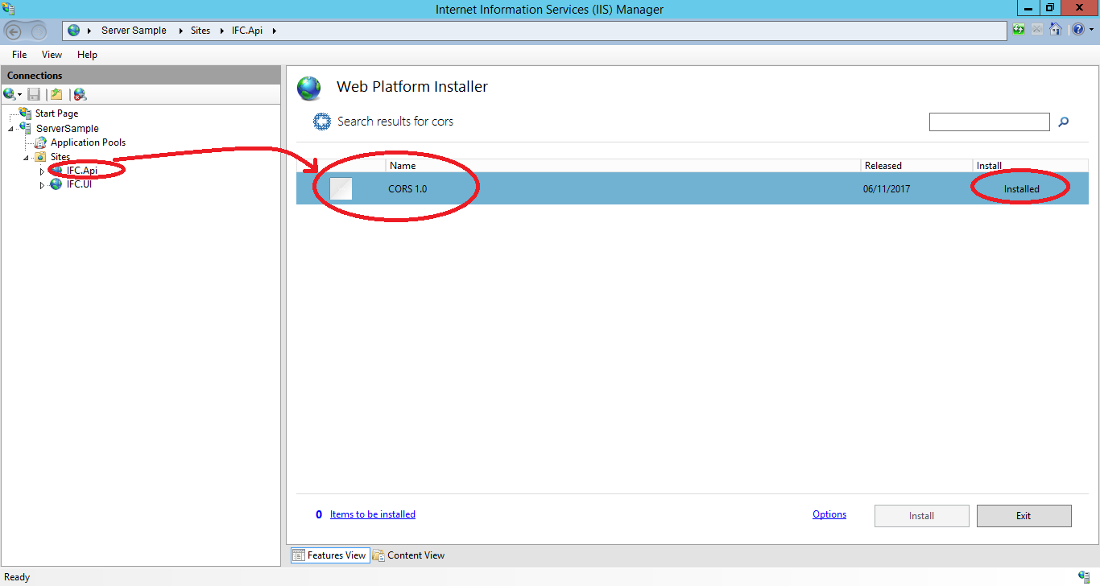Click the green Refresh page icon

point(1019,30)
